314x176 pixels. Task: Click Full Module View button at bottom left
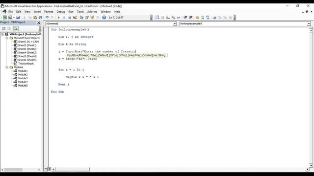(x=49, y=169)
